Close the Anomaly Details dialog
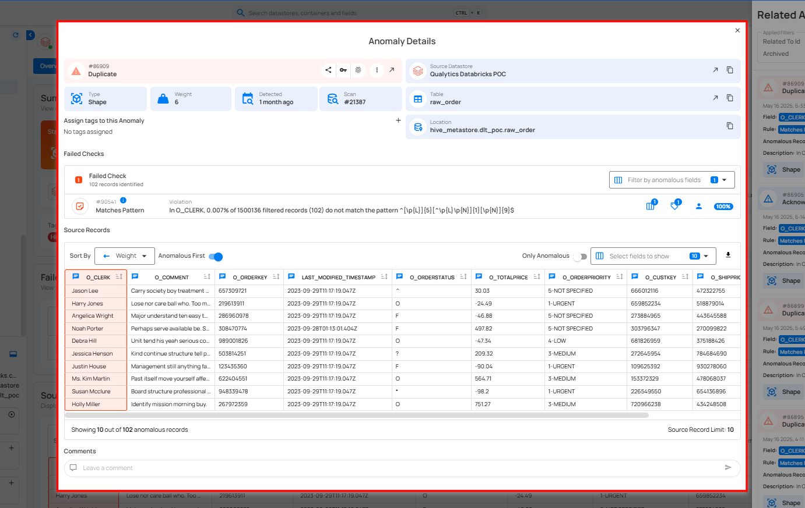 (x=737, y=30)
